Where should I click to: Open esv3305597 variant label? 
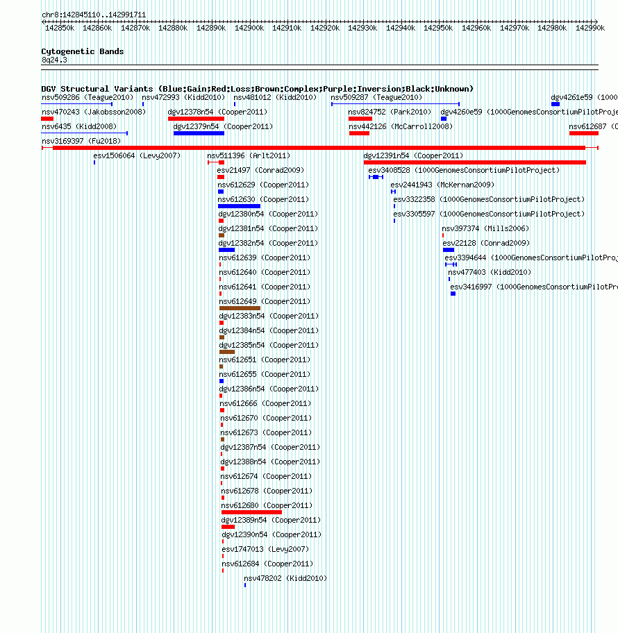click(489, 214)
